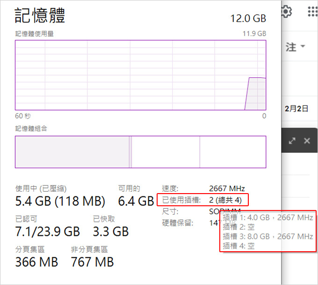Open the Google apps grid icon
The image size is (318, 285).
click(x=312, y=11)
